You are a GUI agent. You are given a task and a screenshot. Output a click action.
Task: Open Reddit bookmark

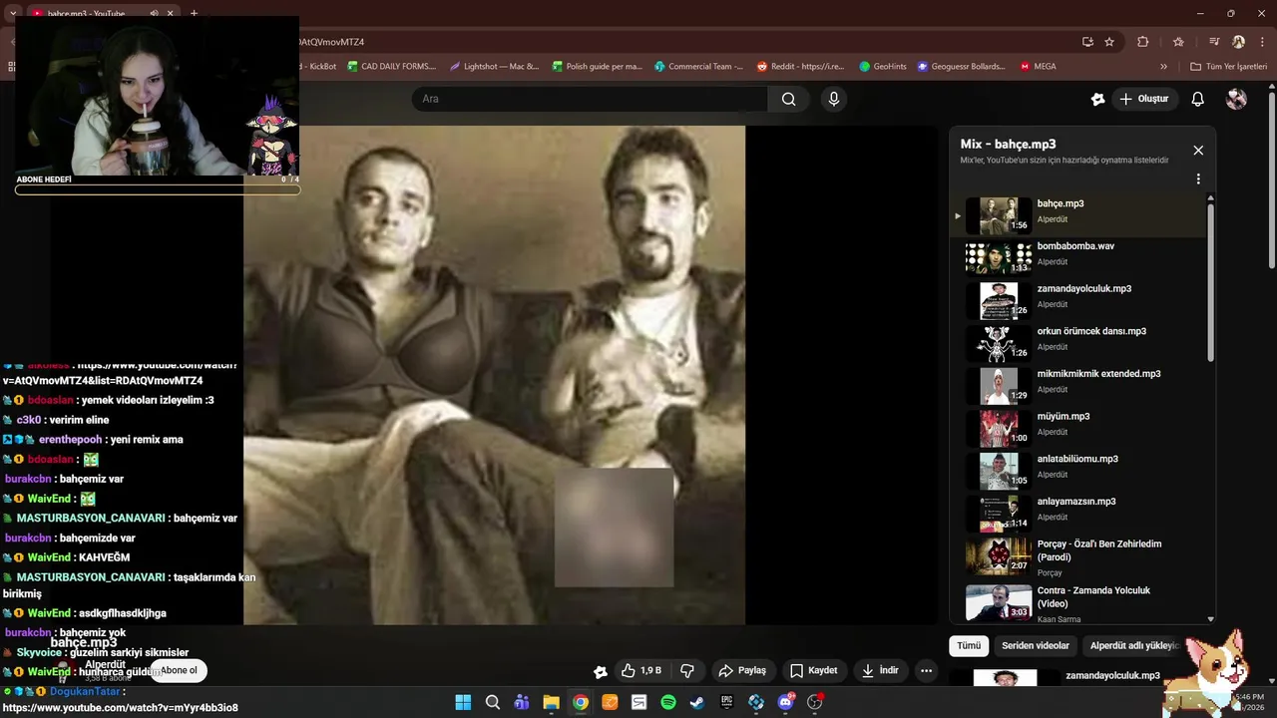800,67
